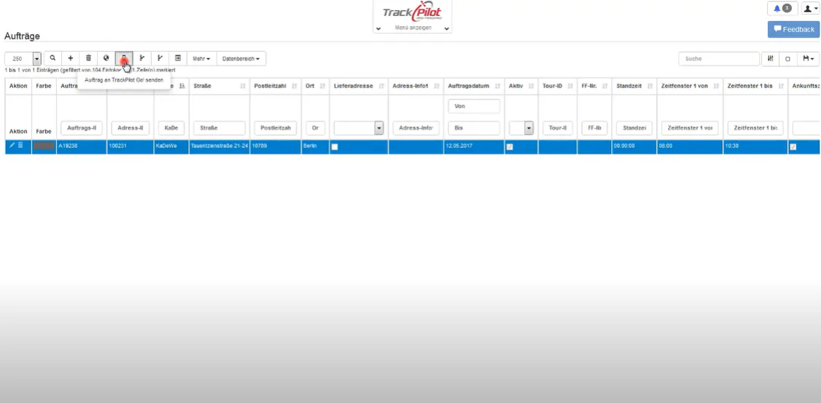Click the Auftragsdatum Von field
Image resolution: width=821 pixels, height=403 pixels.
tap(474, 106)
